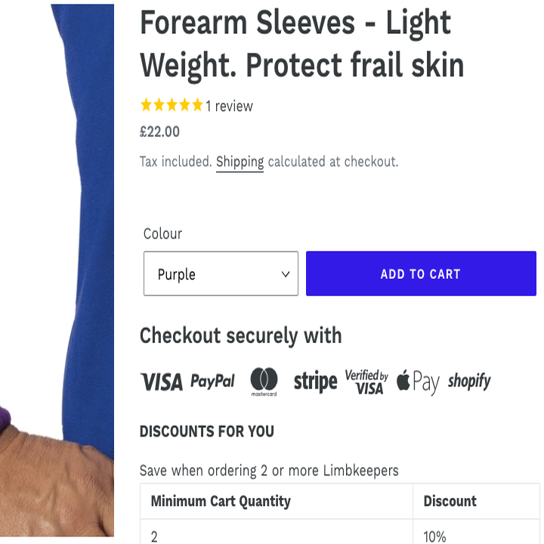Click the Minimum Cart Quantity column header
The height and width of the screenshot is (544, 544).
coord(221,501)
